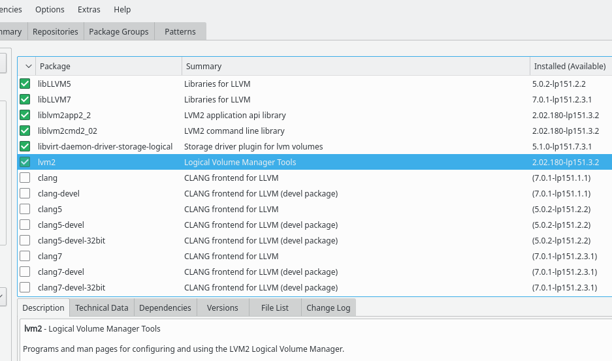Click version 5.1.0-lp151.7.3.1 cell
612x361 pixels.
[562, 147]
